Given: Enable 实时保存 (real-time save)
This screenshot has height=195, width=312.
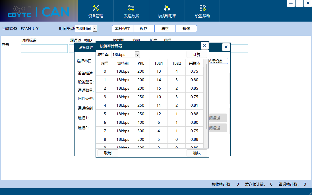Looking at the screenshot, I should 122,28.
